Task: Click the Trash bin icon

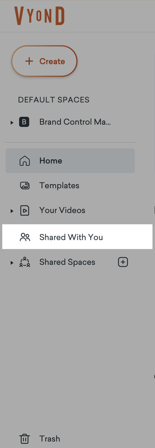Action: [25, 439]
